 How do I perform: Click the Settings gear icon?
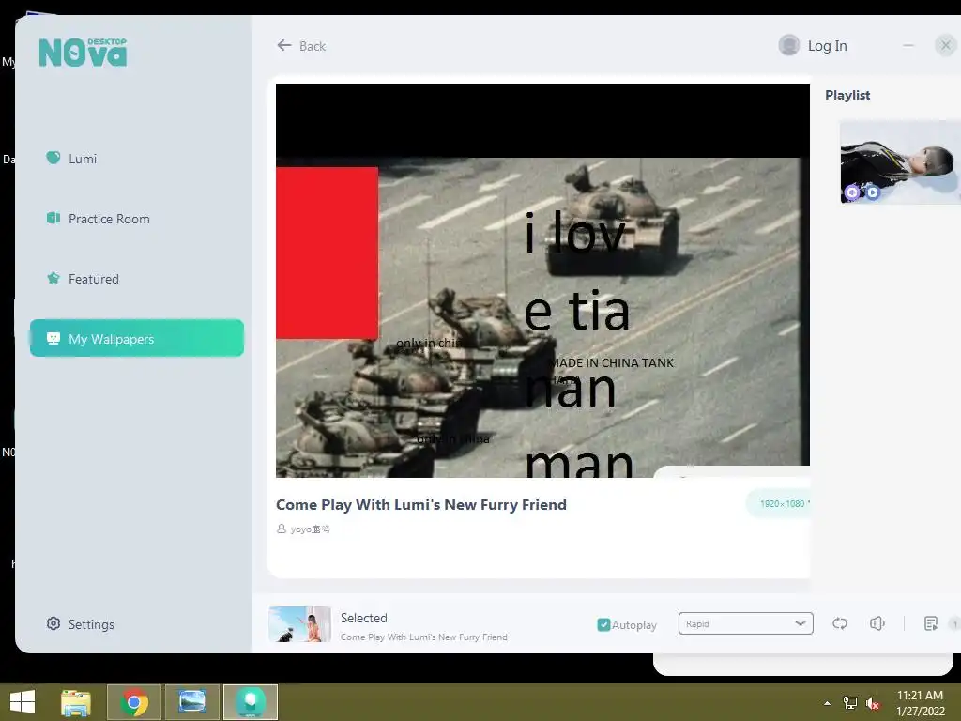(x=53, y=623)
